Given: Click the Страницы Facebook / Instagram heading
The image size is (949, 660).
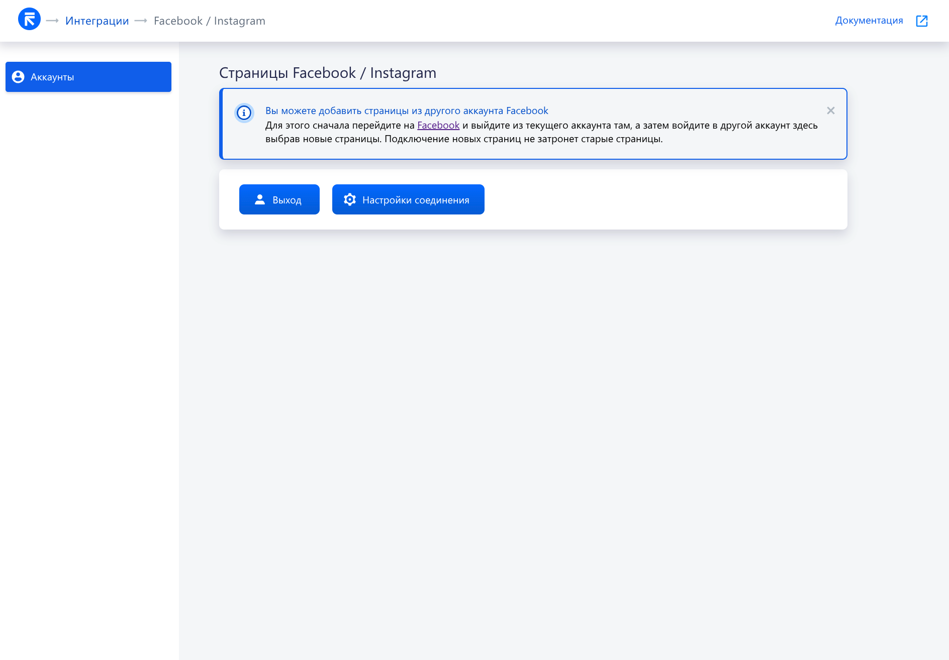Looking at the screenshot, I should coord(327,73).
